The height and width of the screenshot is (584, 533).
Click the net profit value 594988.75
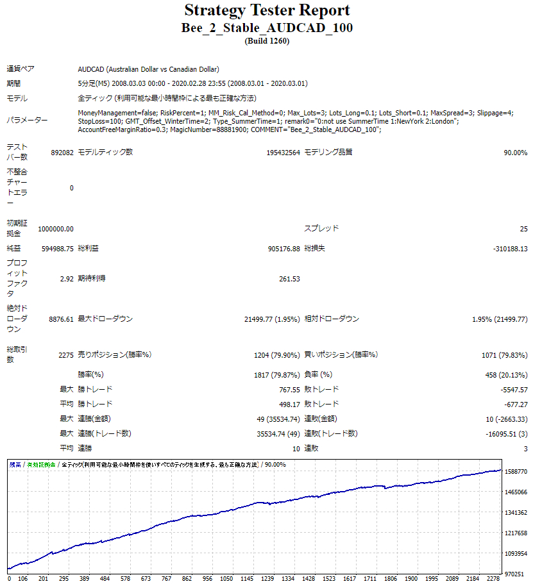57,249
